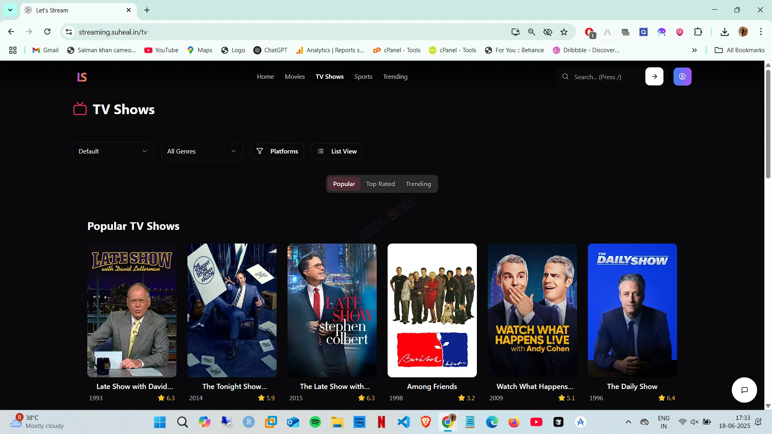Open Visual Studio Code from taskbar
The height and width of the screenshot is (434, 772).
(404, 422)
